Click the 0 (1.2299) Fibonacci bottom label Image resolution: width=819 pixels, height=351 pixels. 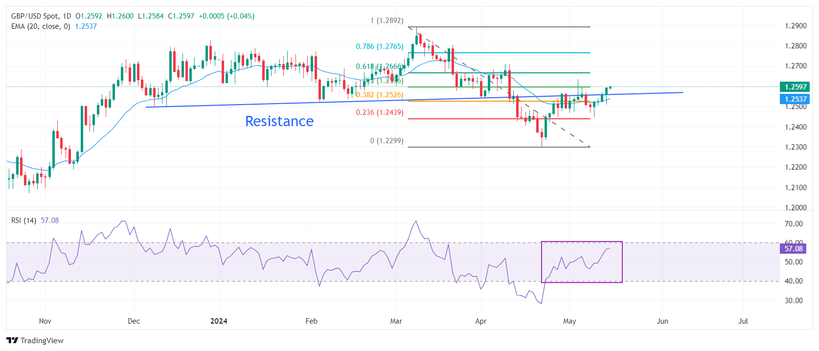pyautogui.click(x=387, y=141)
